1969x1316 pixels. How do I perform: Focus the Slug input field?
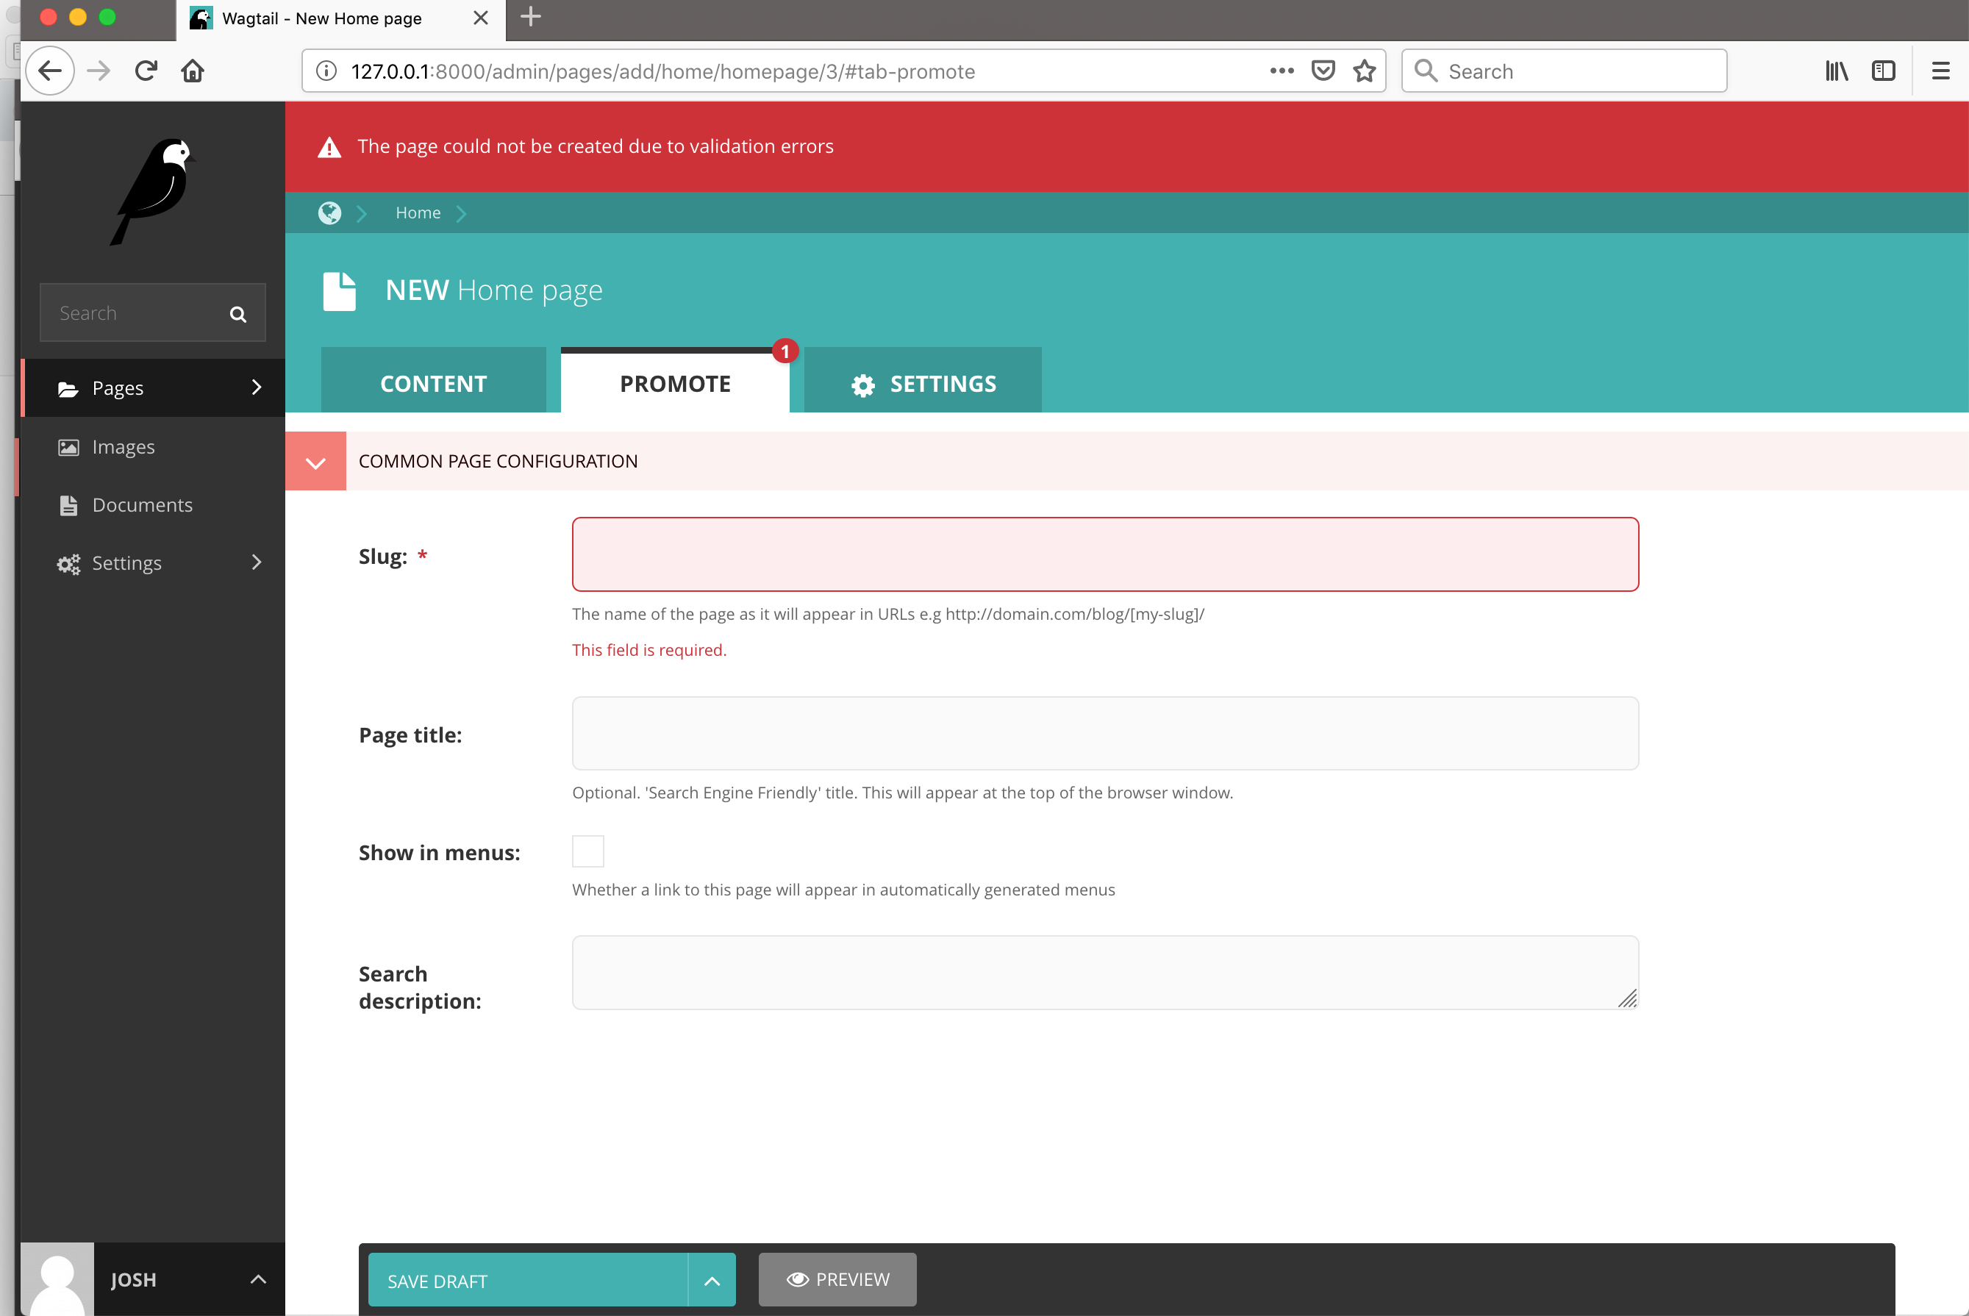[x=1105, y=554]
